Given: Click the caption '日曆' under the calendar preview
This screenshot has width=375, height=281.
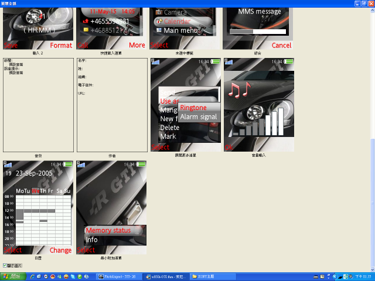Looking at the screenshot, I should click(x=38, y=258).
